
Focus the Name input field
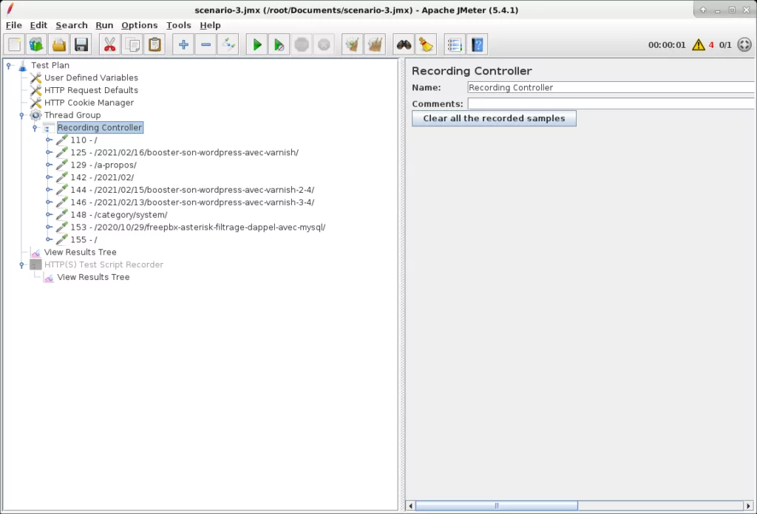click(611, 88)
